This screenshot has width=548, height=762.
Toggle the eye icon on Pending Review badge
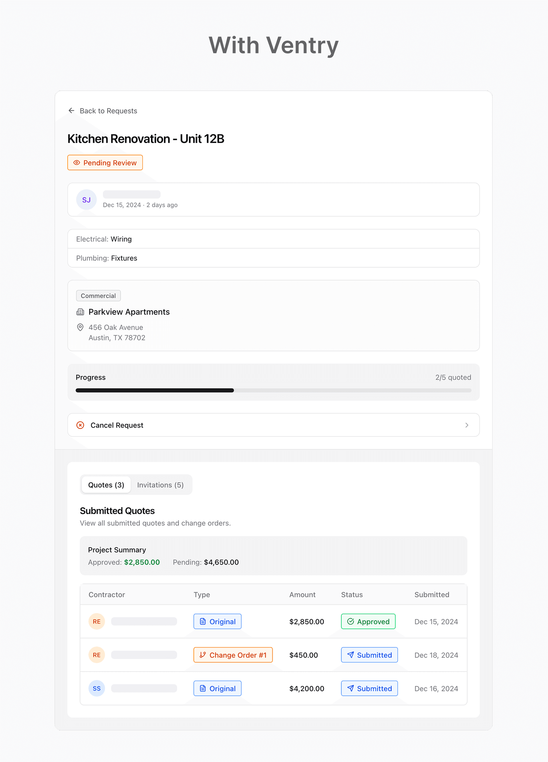(76, 163)
